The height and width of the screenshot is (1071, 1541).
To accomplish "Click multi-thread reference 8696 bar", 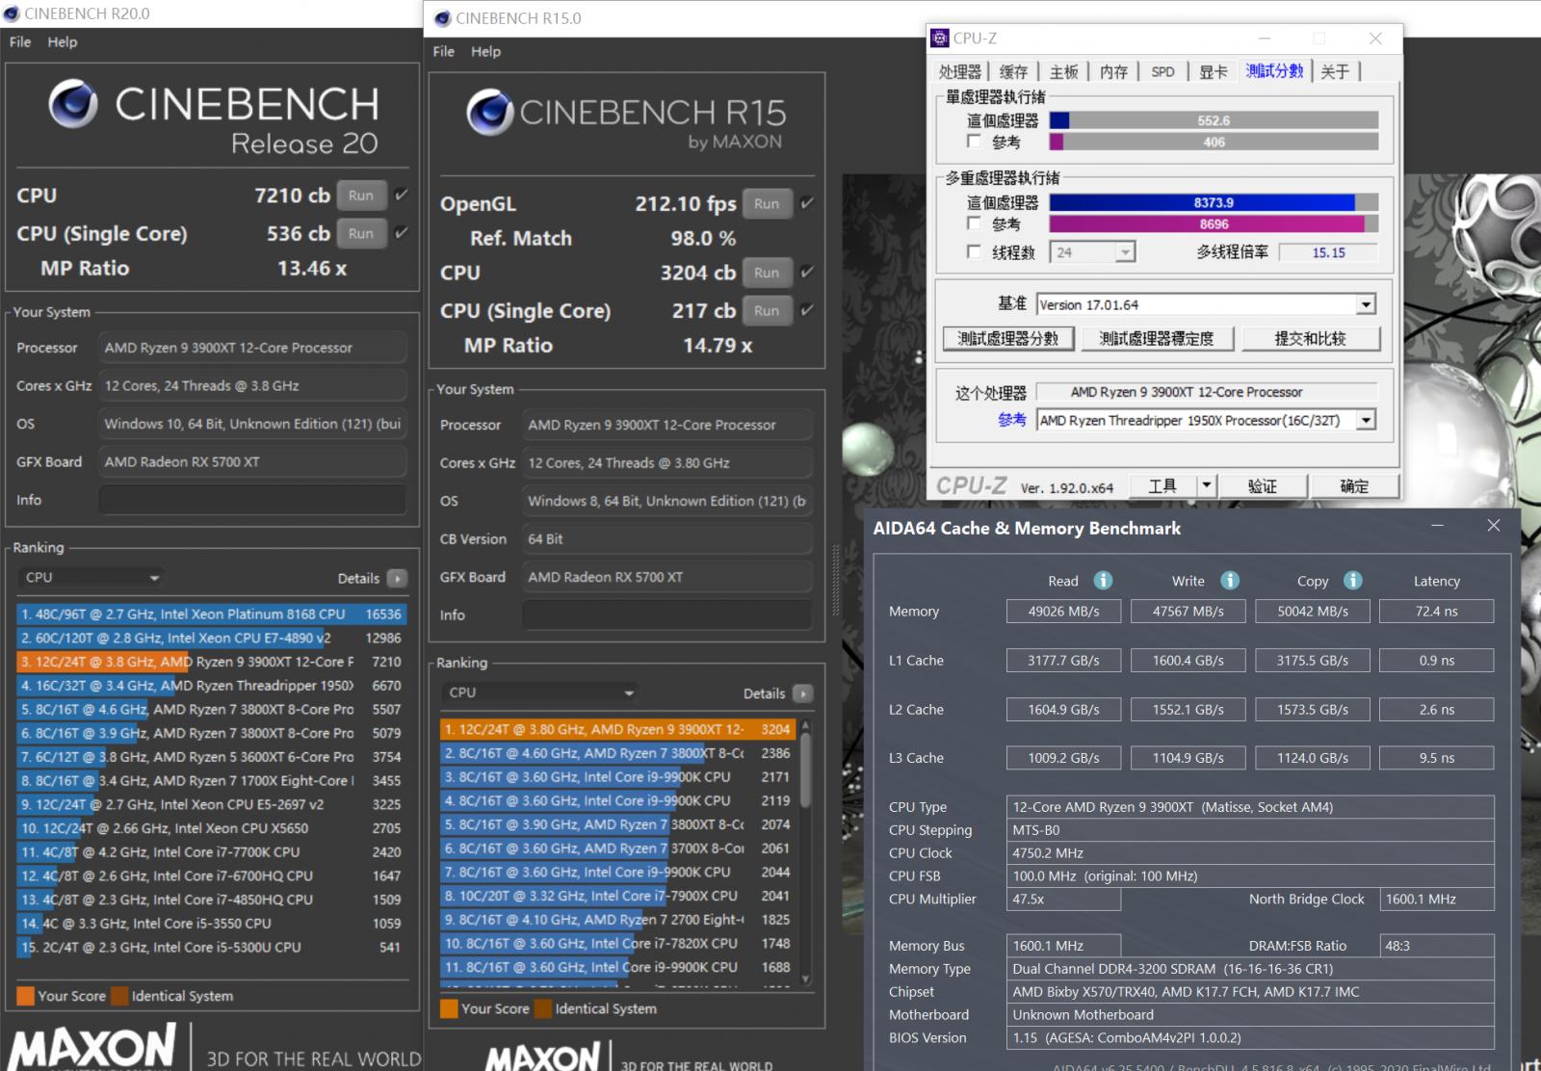I will click(x=1214, y=223).
